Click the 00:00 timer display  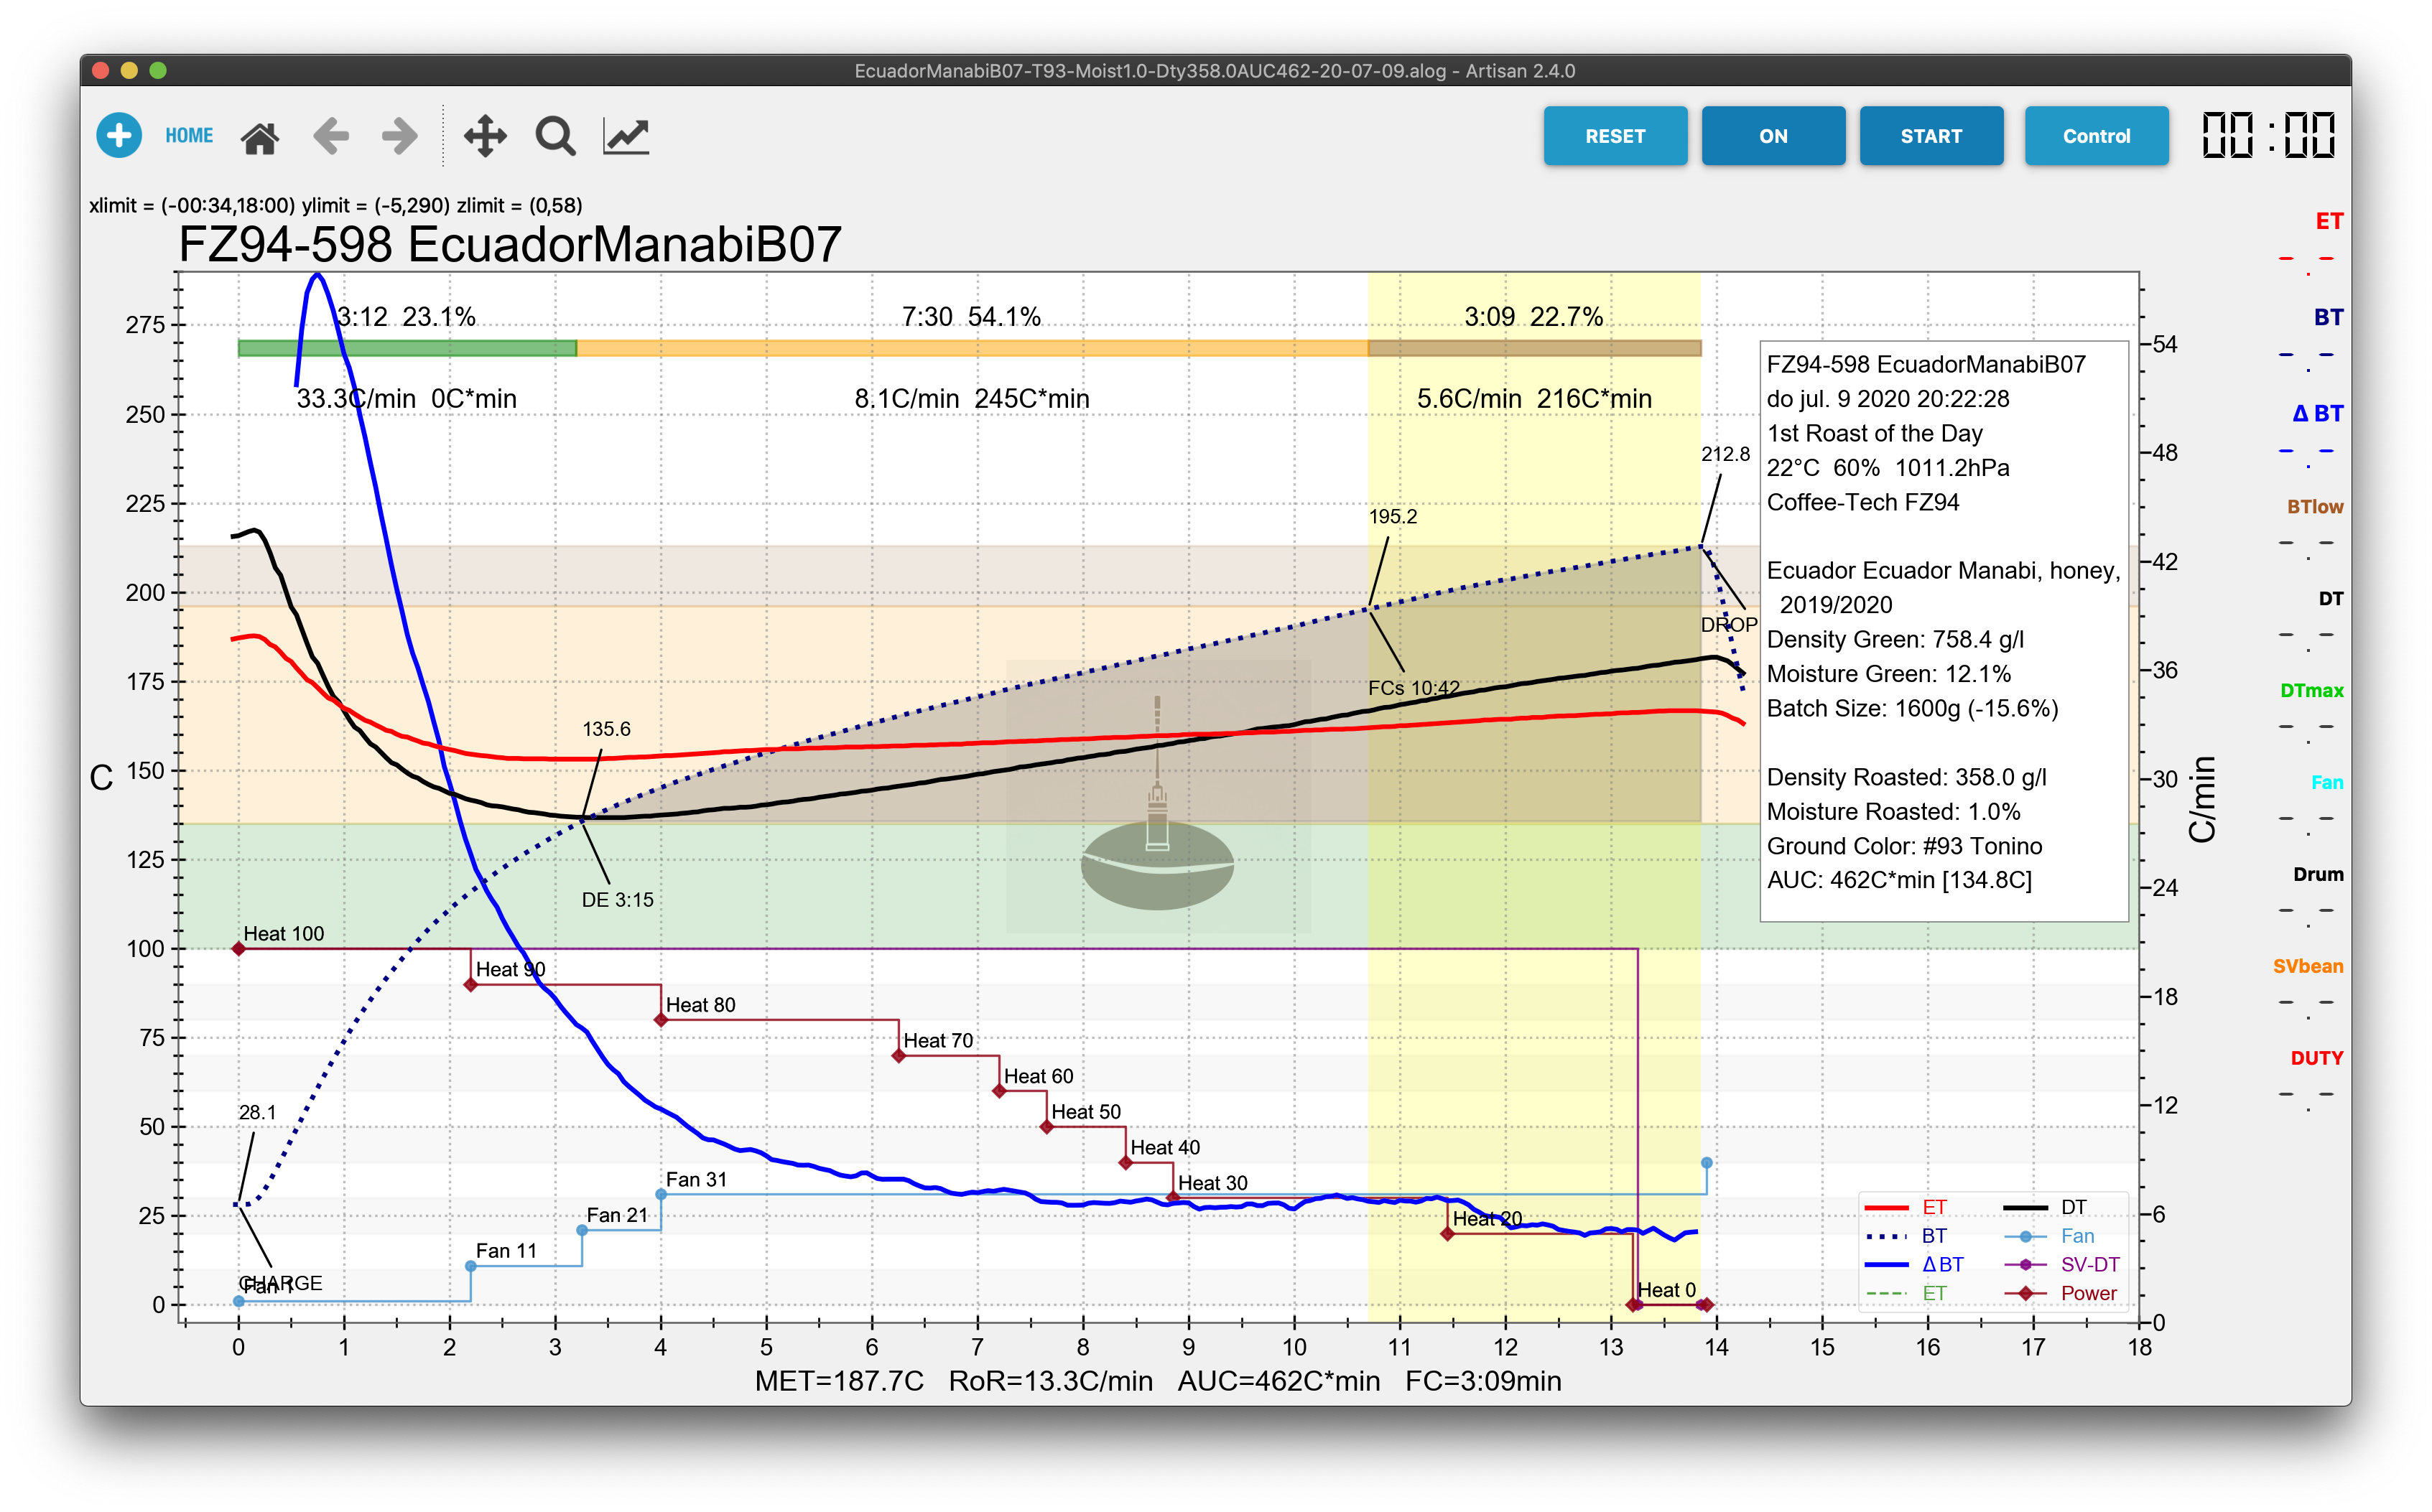[2268, 136]
